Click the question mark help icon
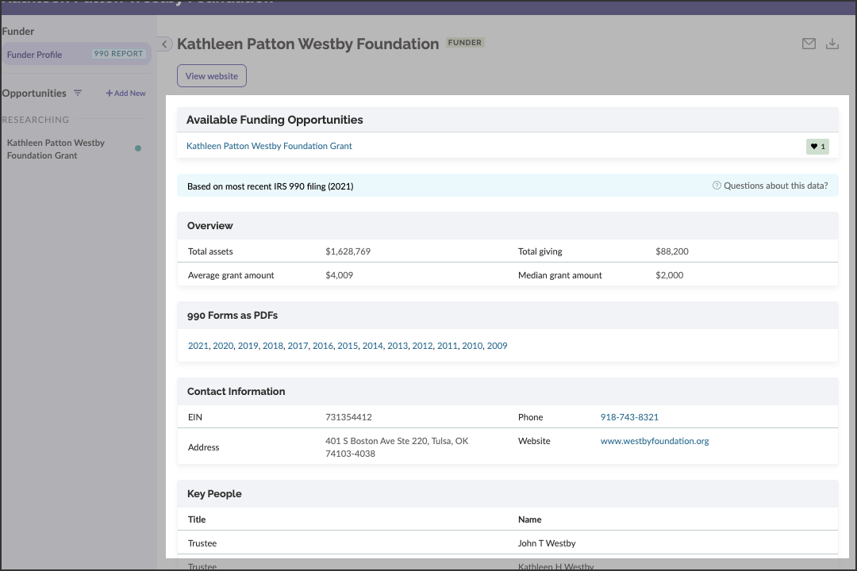Screen dimensions: 857x571 (x=717, y=186)
